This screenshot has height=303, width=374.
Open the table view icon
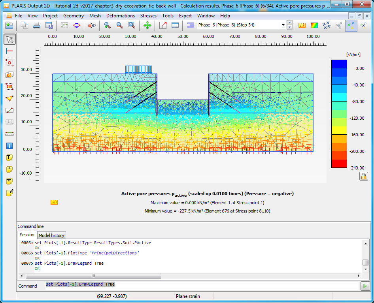[175, 25]
